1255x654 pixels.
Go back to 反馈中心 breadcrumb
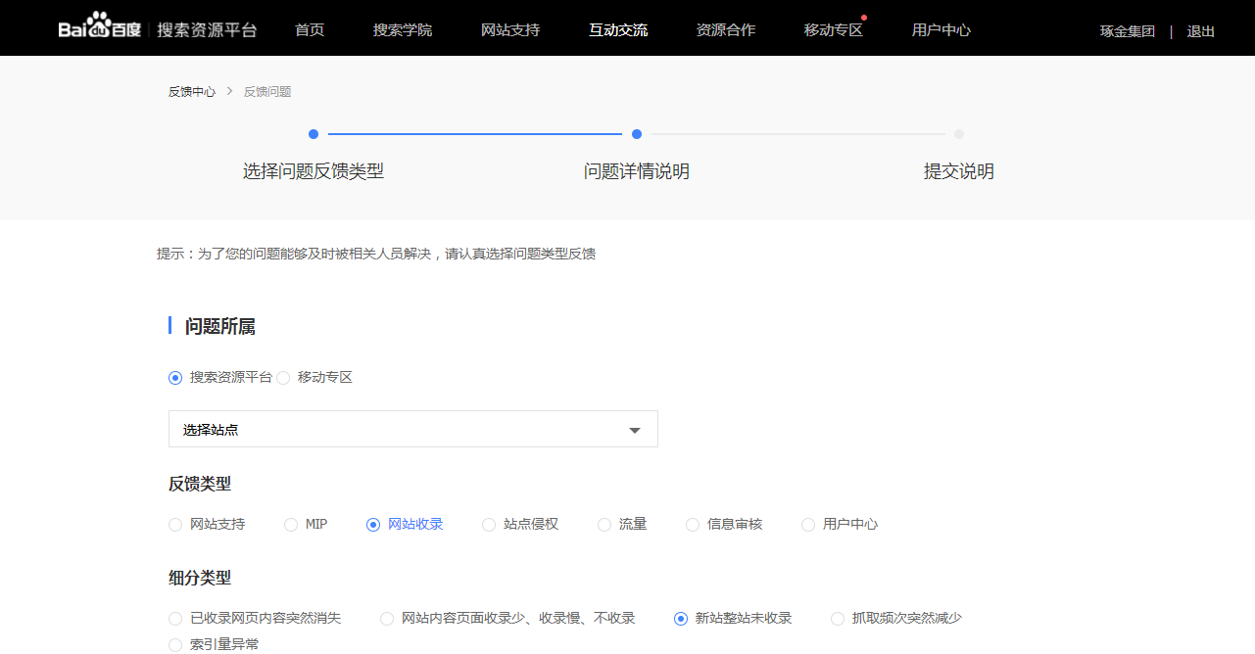click(191, 91)
